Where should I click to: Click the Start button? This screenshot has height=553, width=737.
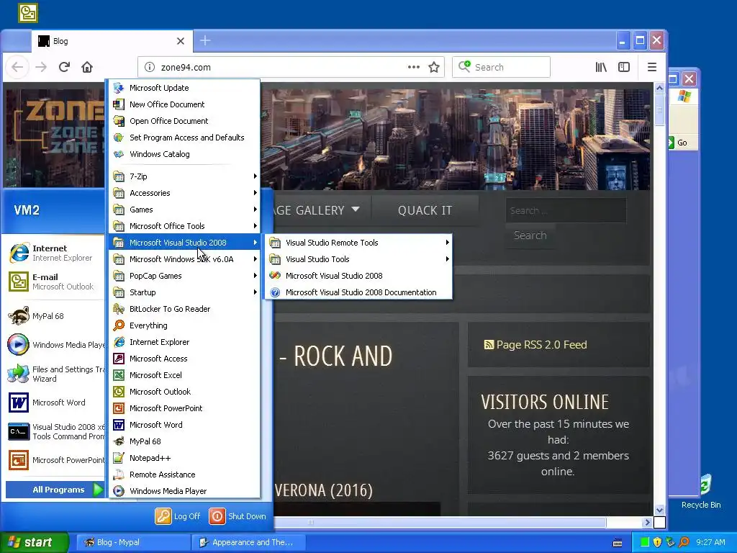(34, 542)
